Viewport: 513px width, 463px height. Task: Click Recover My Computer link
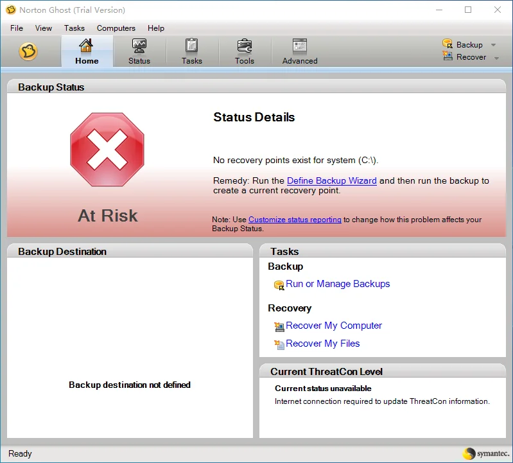(334, 326)
